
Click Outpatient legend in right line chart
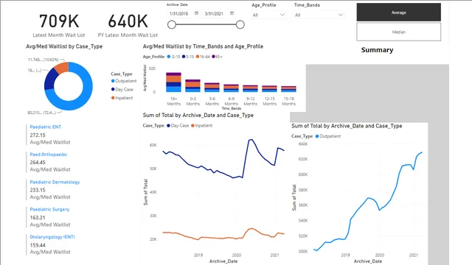(328, 136)
